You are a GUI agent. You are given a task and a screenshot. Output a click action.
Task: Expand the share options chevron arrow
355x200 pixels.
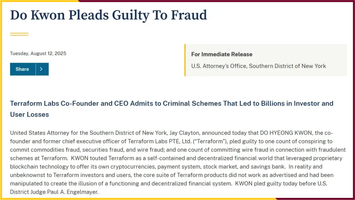pyautogui.click(x=42, y=69)
